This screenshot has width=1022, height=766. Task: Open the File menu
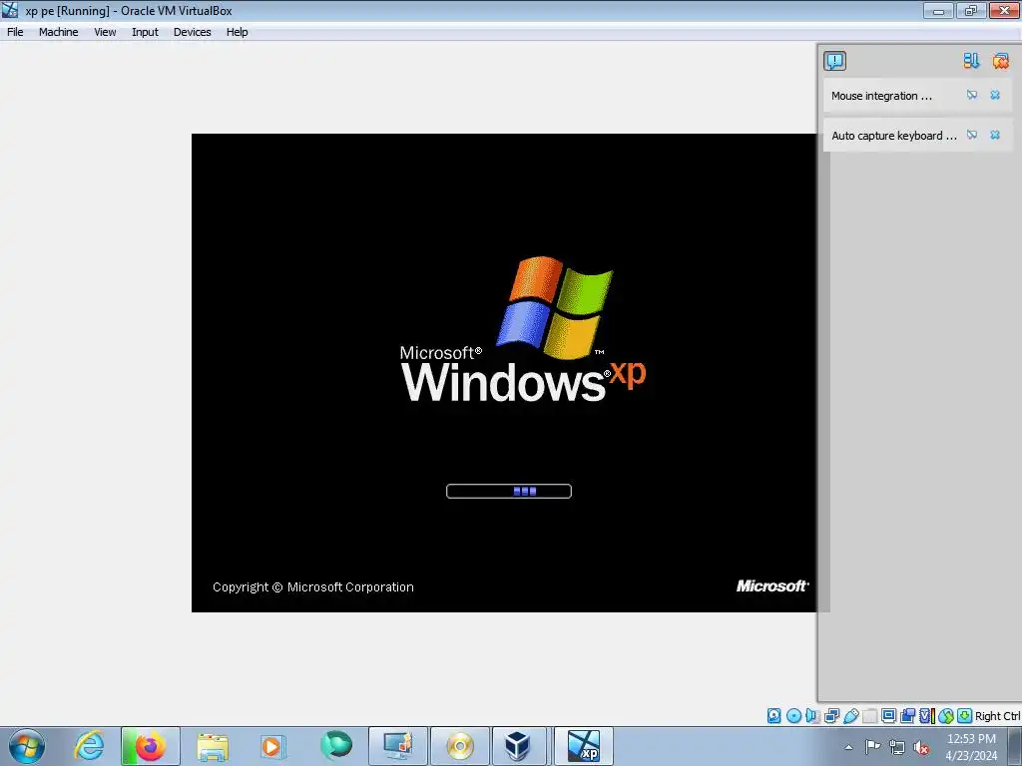click(x=15, y=32)
